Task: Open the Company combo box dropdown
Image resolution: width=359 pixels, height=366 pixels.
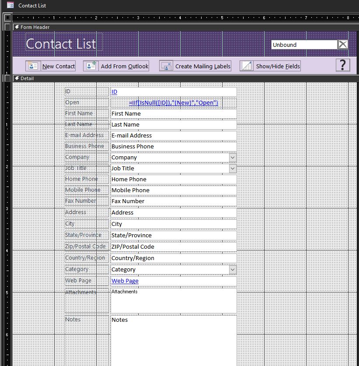Action: [233, 157]
